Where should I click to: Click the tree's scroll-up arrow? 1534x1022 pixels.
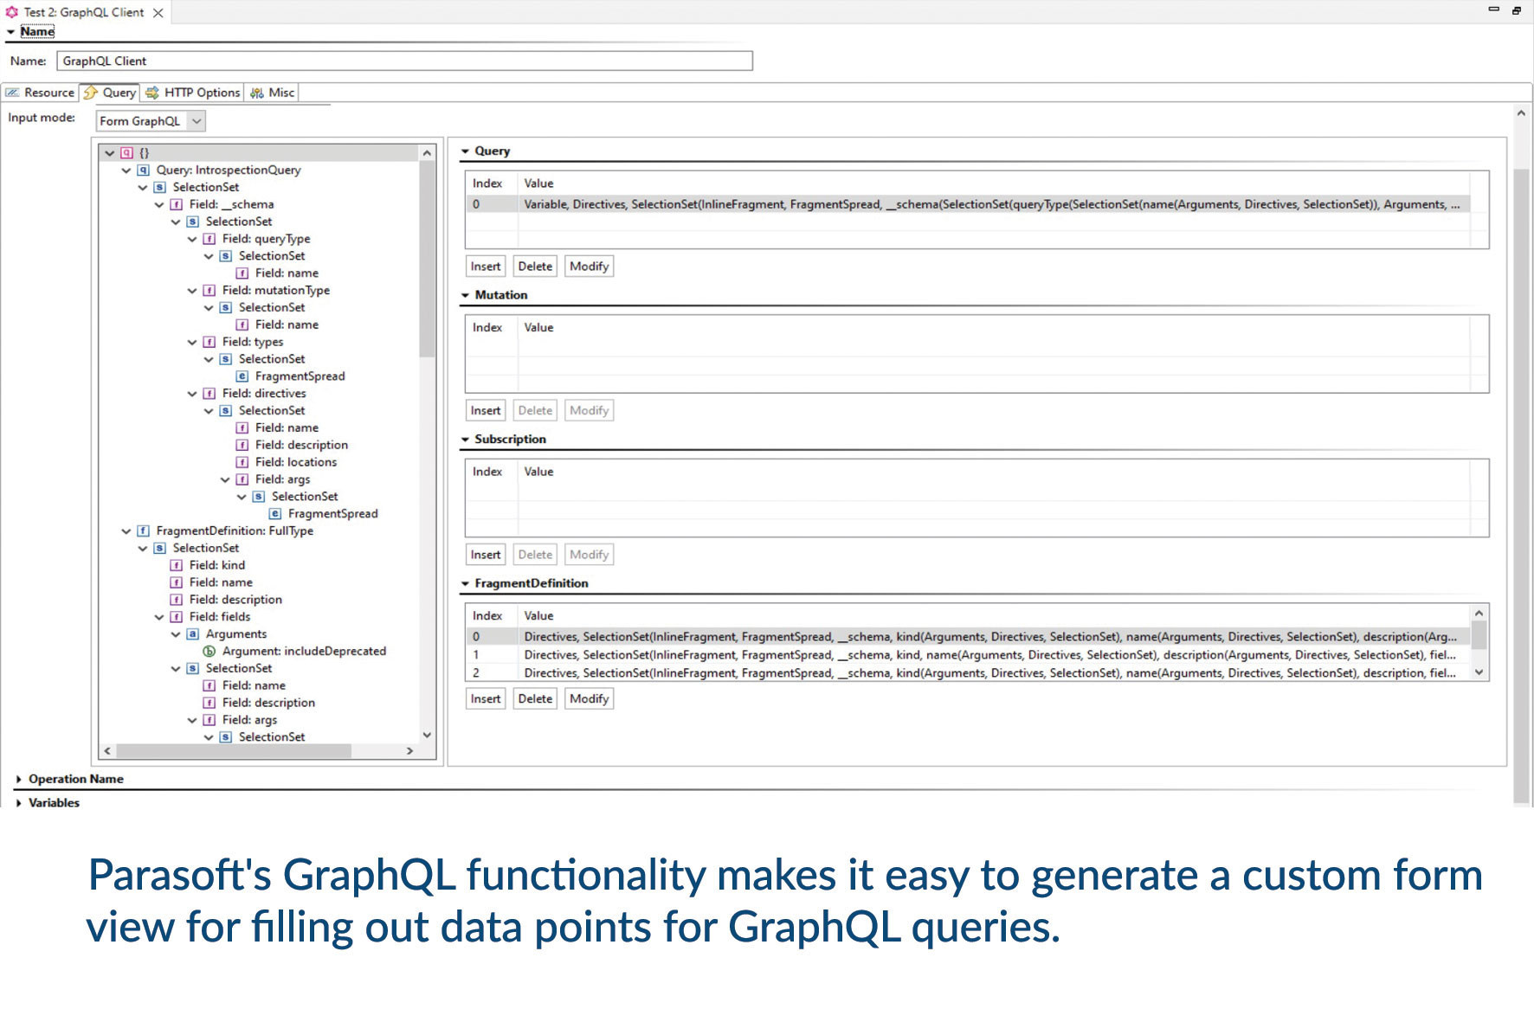pos(427,153)
